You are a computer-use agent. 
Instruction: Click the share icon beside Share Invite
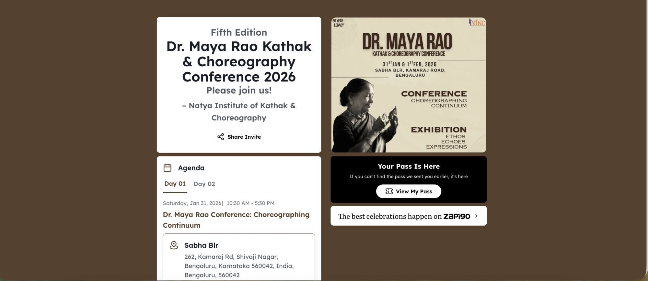[221, 137]
